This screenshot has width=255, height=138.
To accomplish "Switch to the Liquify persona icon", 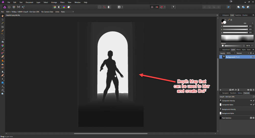I will point(9,7).
